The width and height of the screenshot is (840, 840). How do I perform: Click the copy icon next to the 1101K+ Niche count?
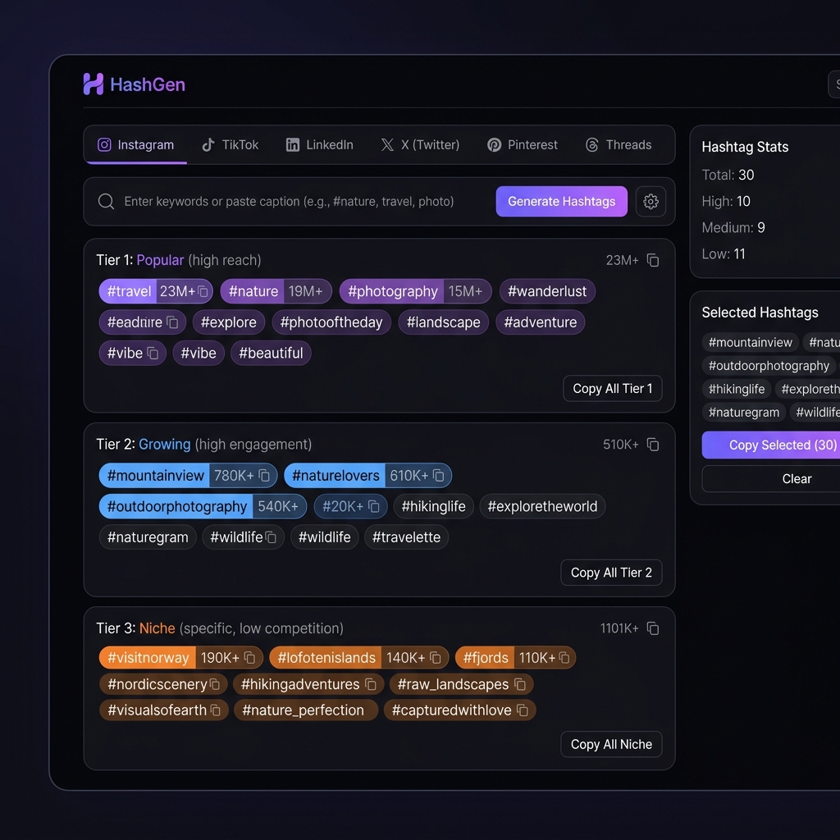point(652,628)
